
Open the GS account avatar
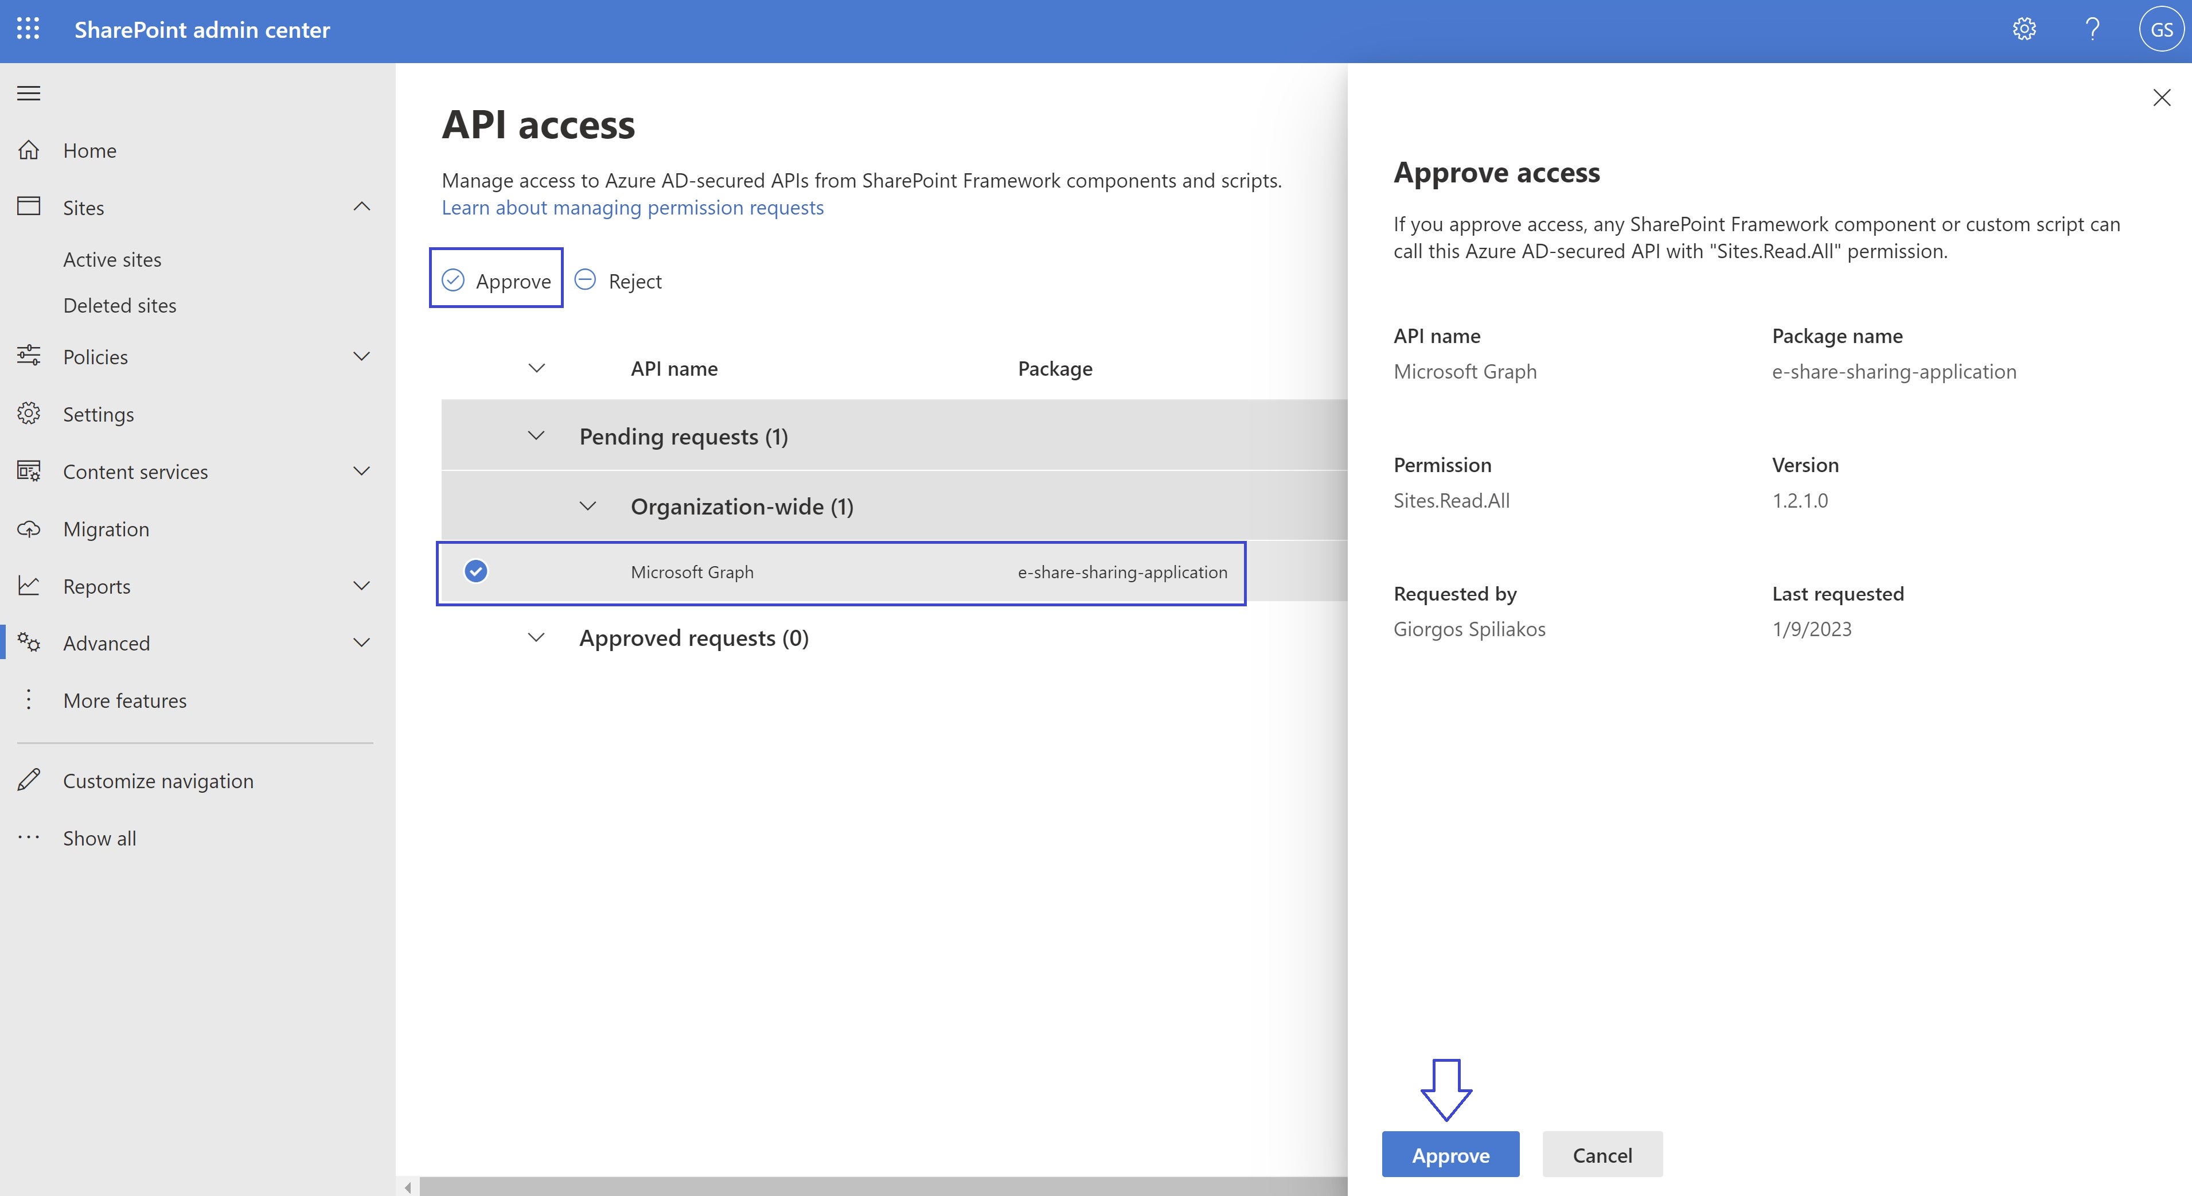point(2162,29)
